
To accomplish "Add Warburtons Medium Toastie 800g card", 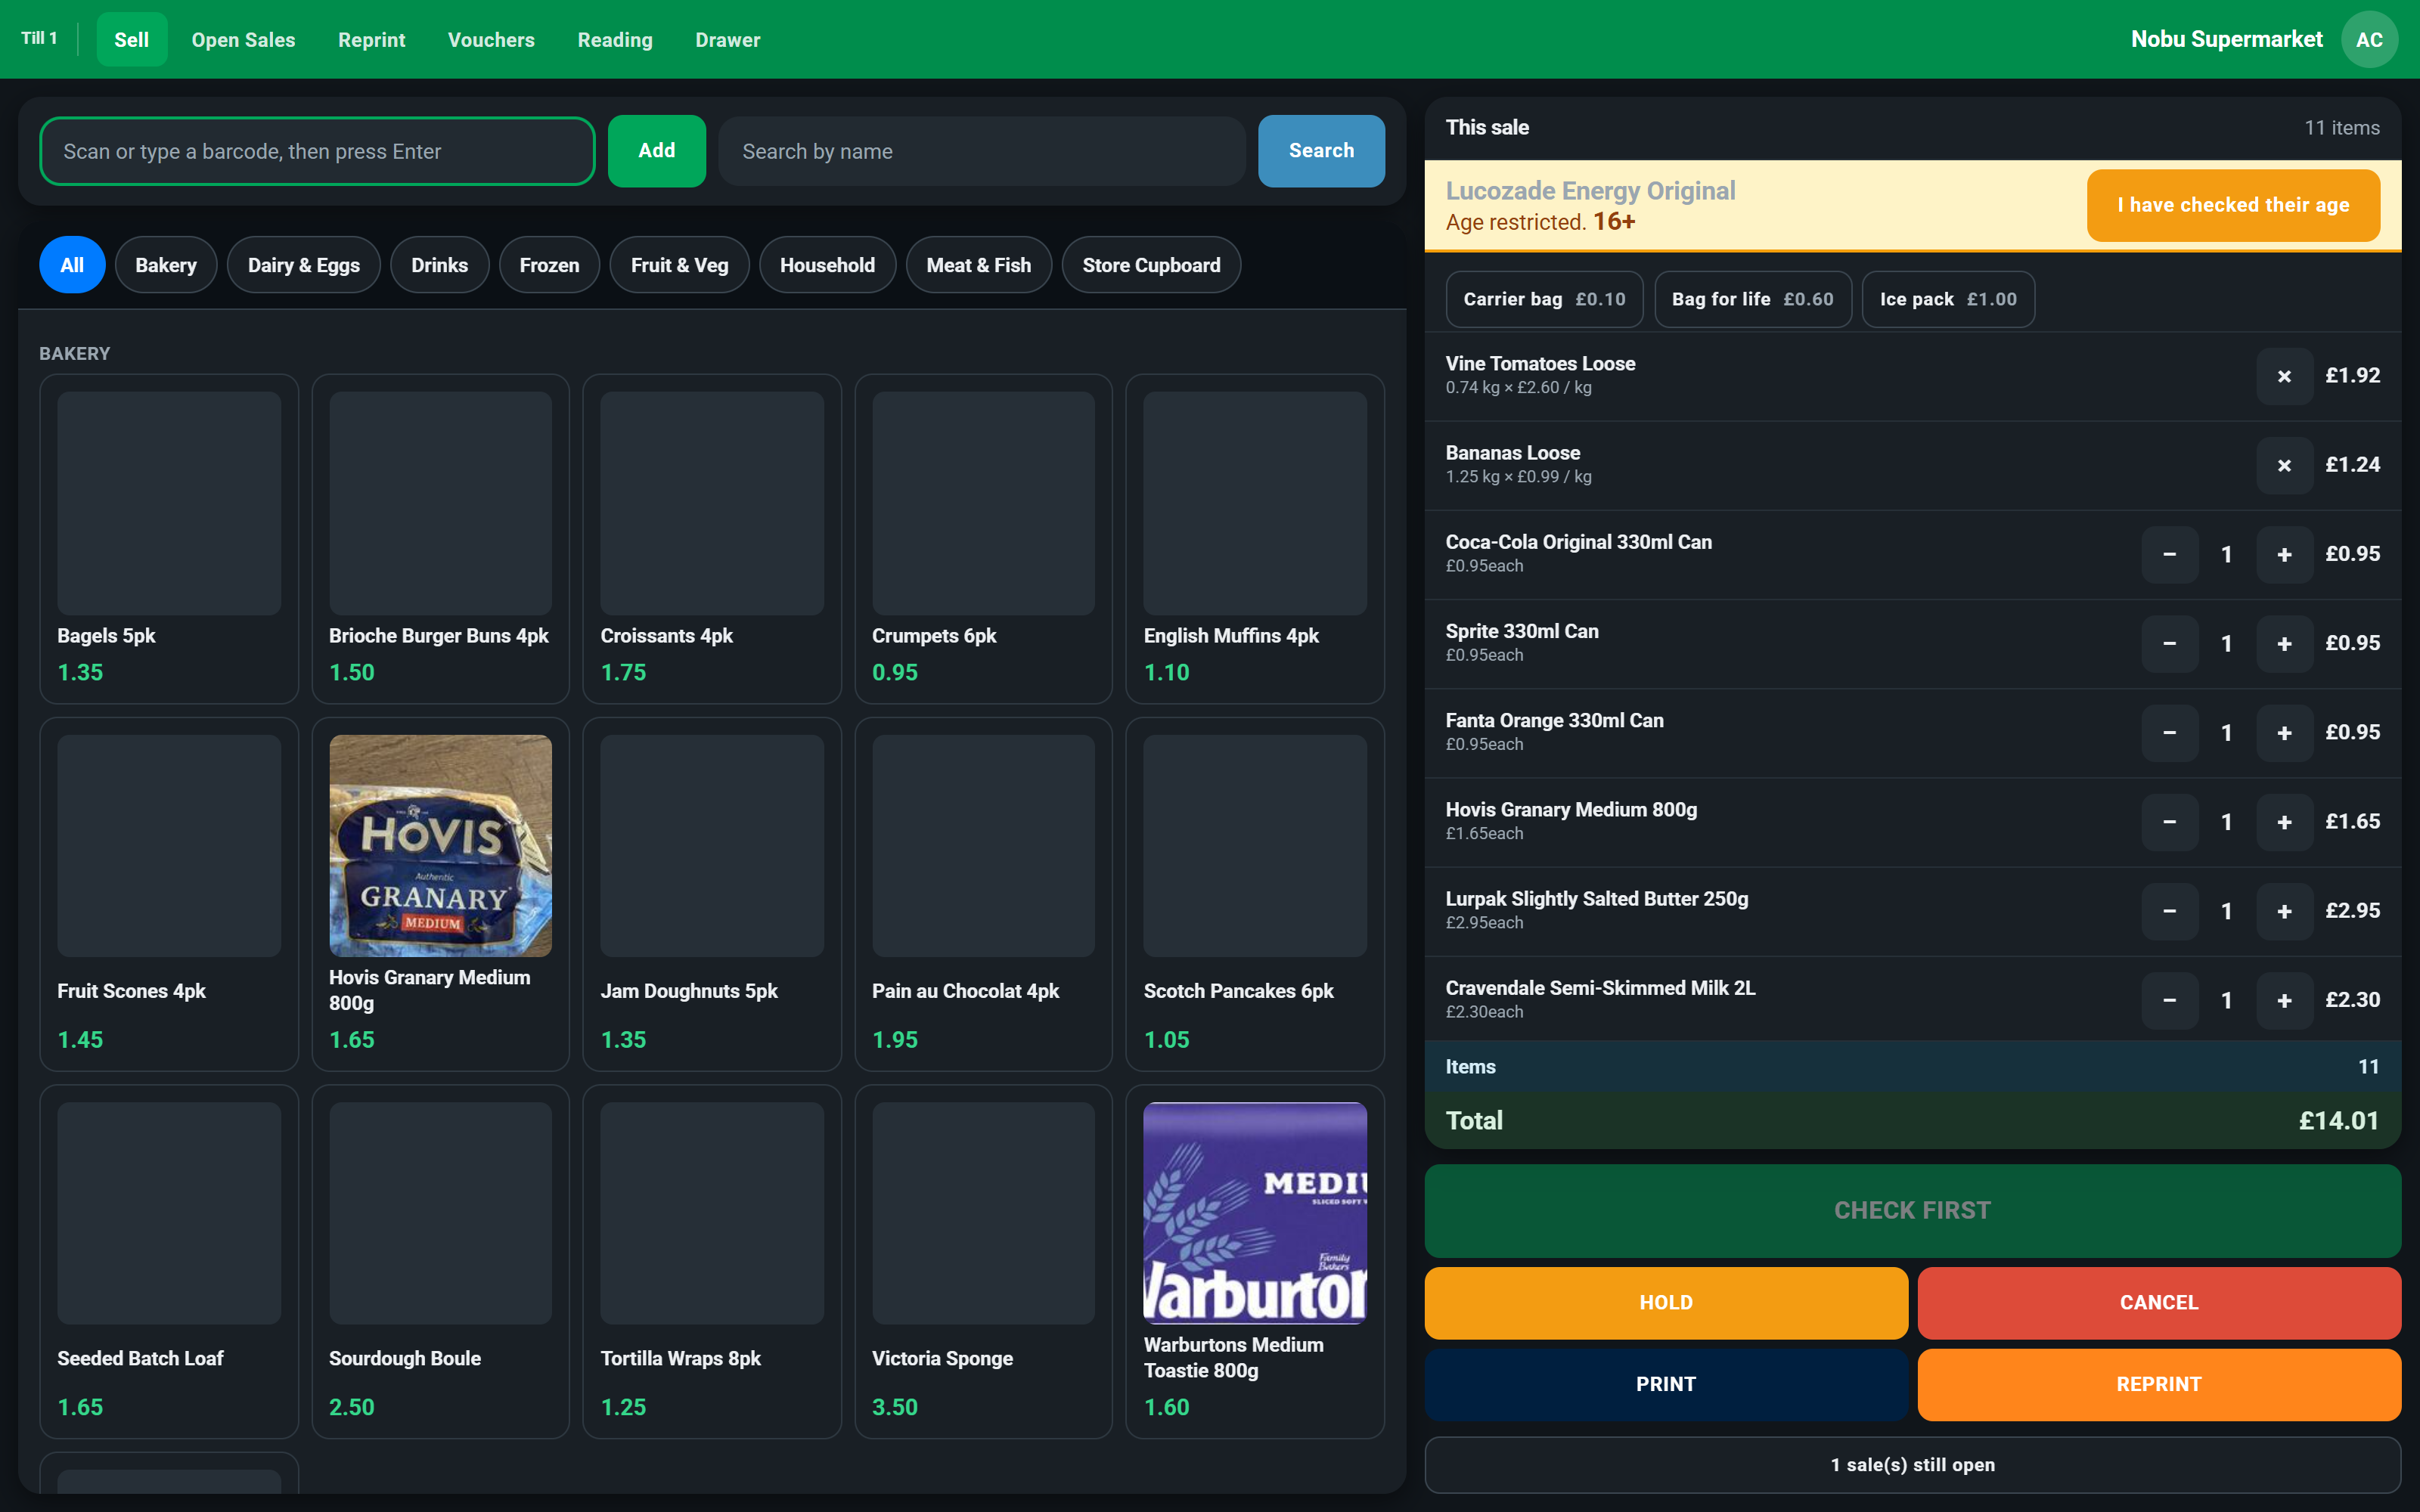I will [1255, 1261].
